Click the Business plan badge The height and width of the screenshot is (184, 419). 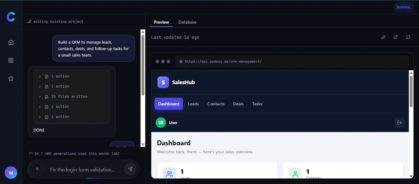coord(404,7)
